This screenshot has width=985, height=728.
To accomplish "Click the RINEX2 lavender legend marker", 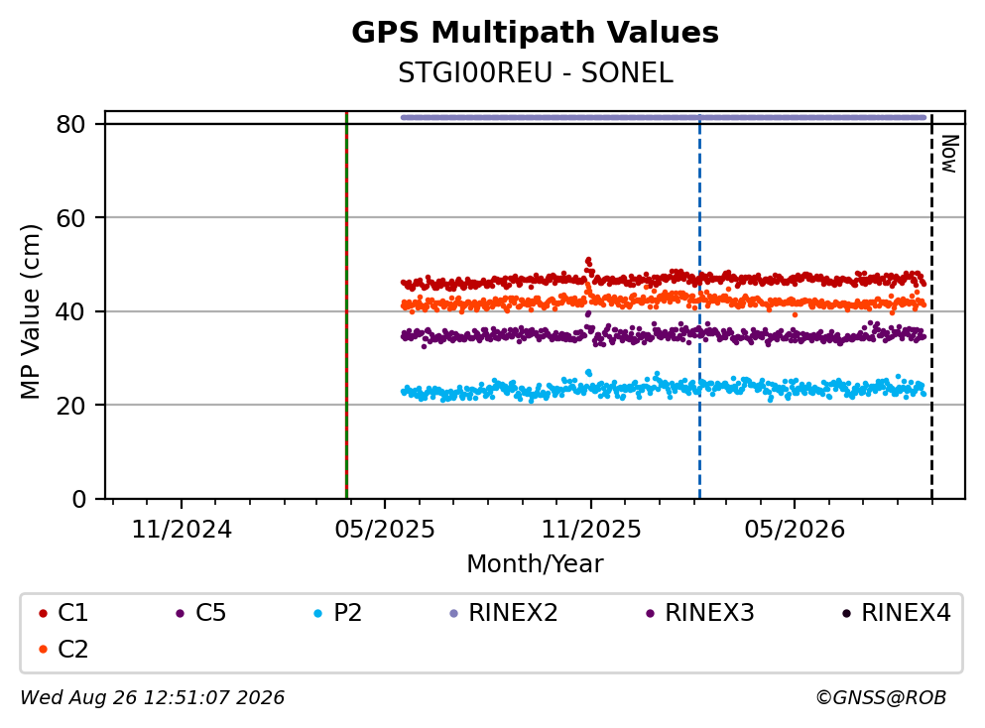I will (x=454, y=613).
